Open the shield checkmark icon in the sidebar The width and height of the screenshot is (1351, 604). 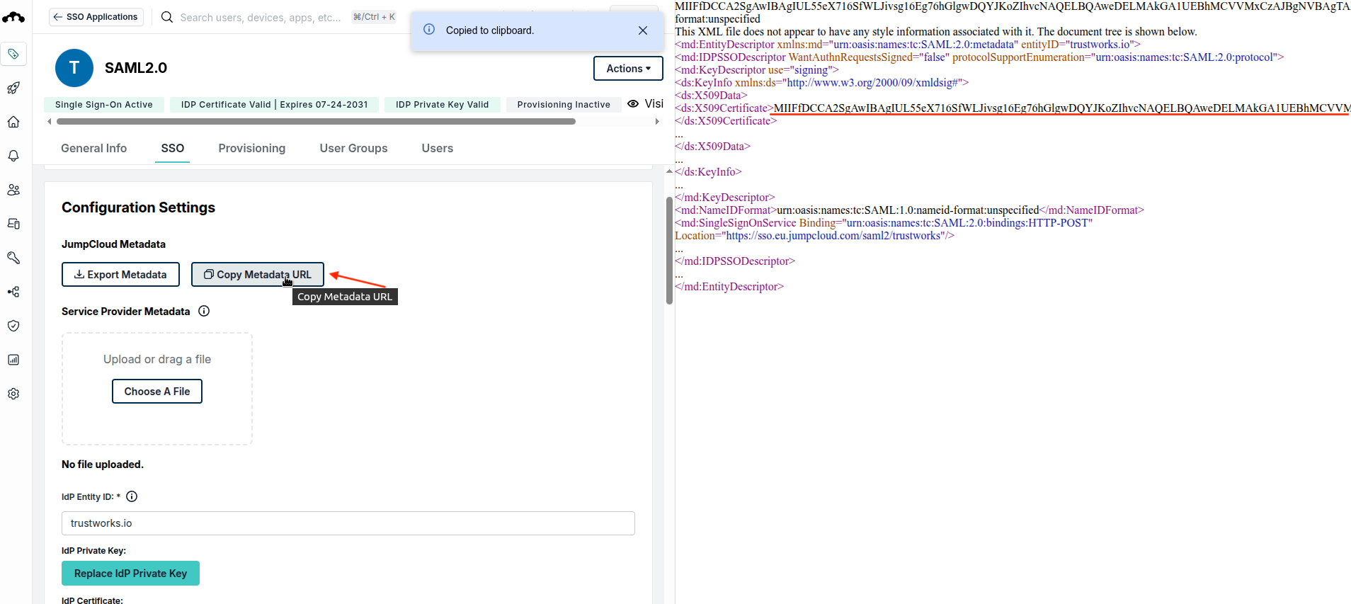coord(13,326)
